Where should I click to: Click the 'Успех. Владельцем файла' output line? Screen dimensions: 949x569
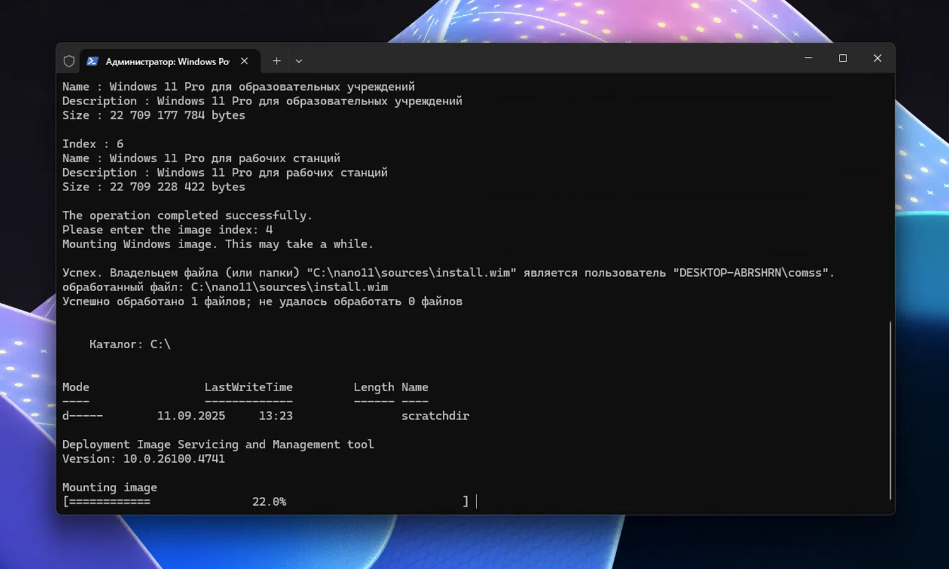[x=448, y=273]
